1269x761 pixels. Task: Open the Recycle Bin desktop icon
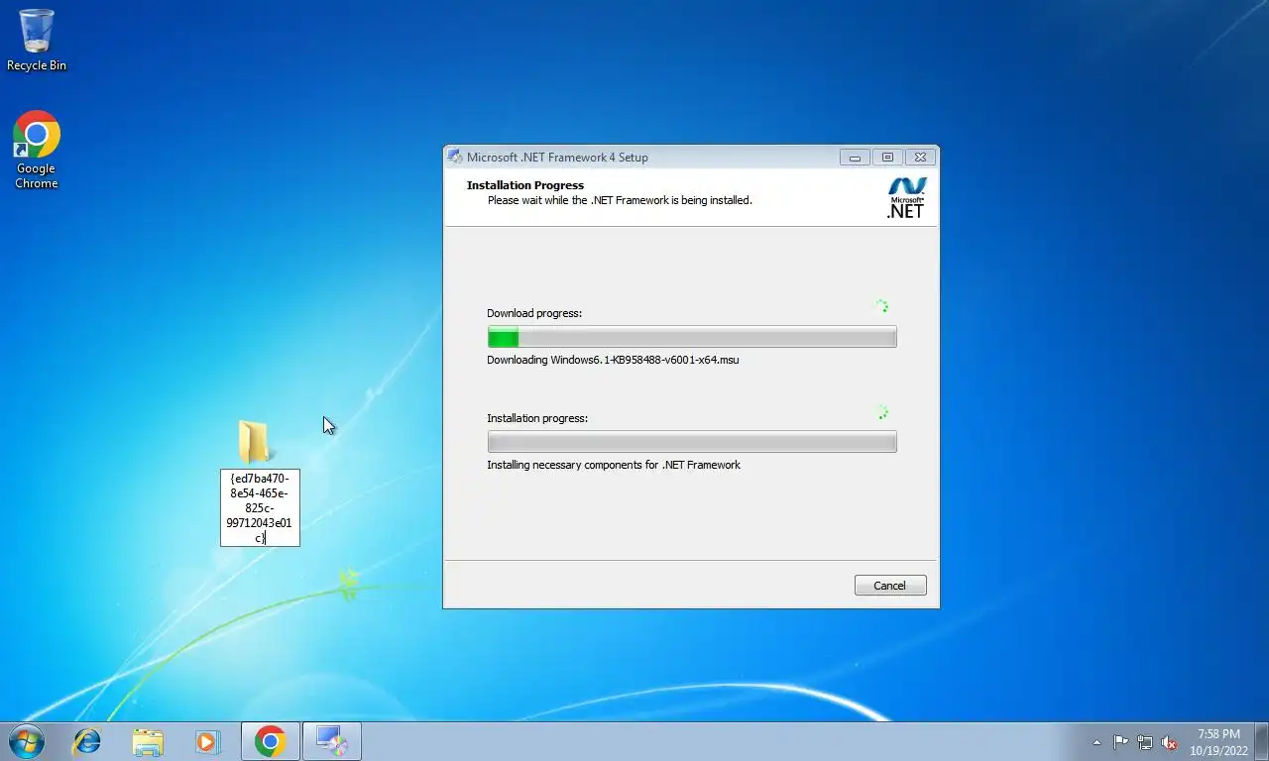coord(37,41)
